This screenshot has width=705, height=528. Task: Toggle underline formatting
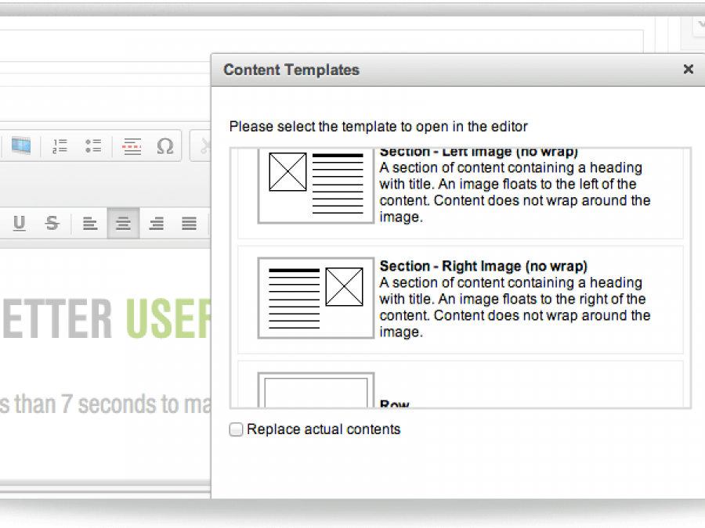[x=20, y=224]
